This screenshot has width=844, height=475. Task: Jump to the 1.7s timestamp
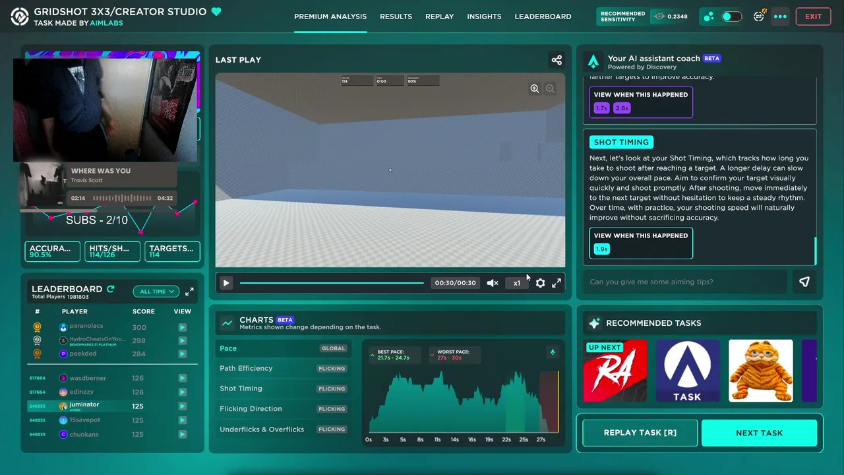pyautogui.click(x=601, y=108)
